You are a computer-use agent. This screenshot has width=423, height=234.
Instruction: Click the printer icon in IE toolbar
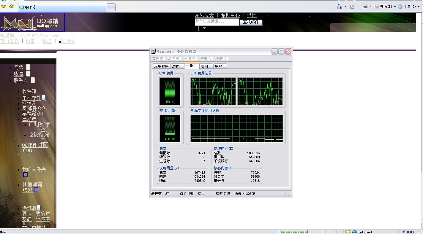click(365, 7)
